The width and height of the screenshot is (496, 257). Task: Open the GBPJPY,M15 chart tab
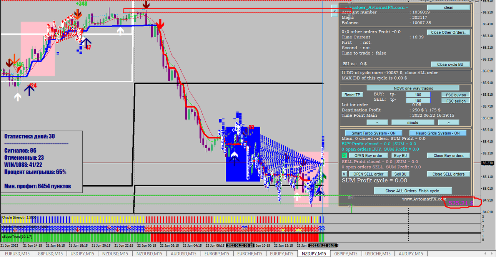click(x=346, y=254)
